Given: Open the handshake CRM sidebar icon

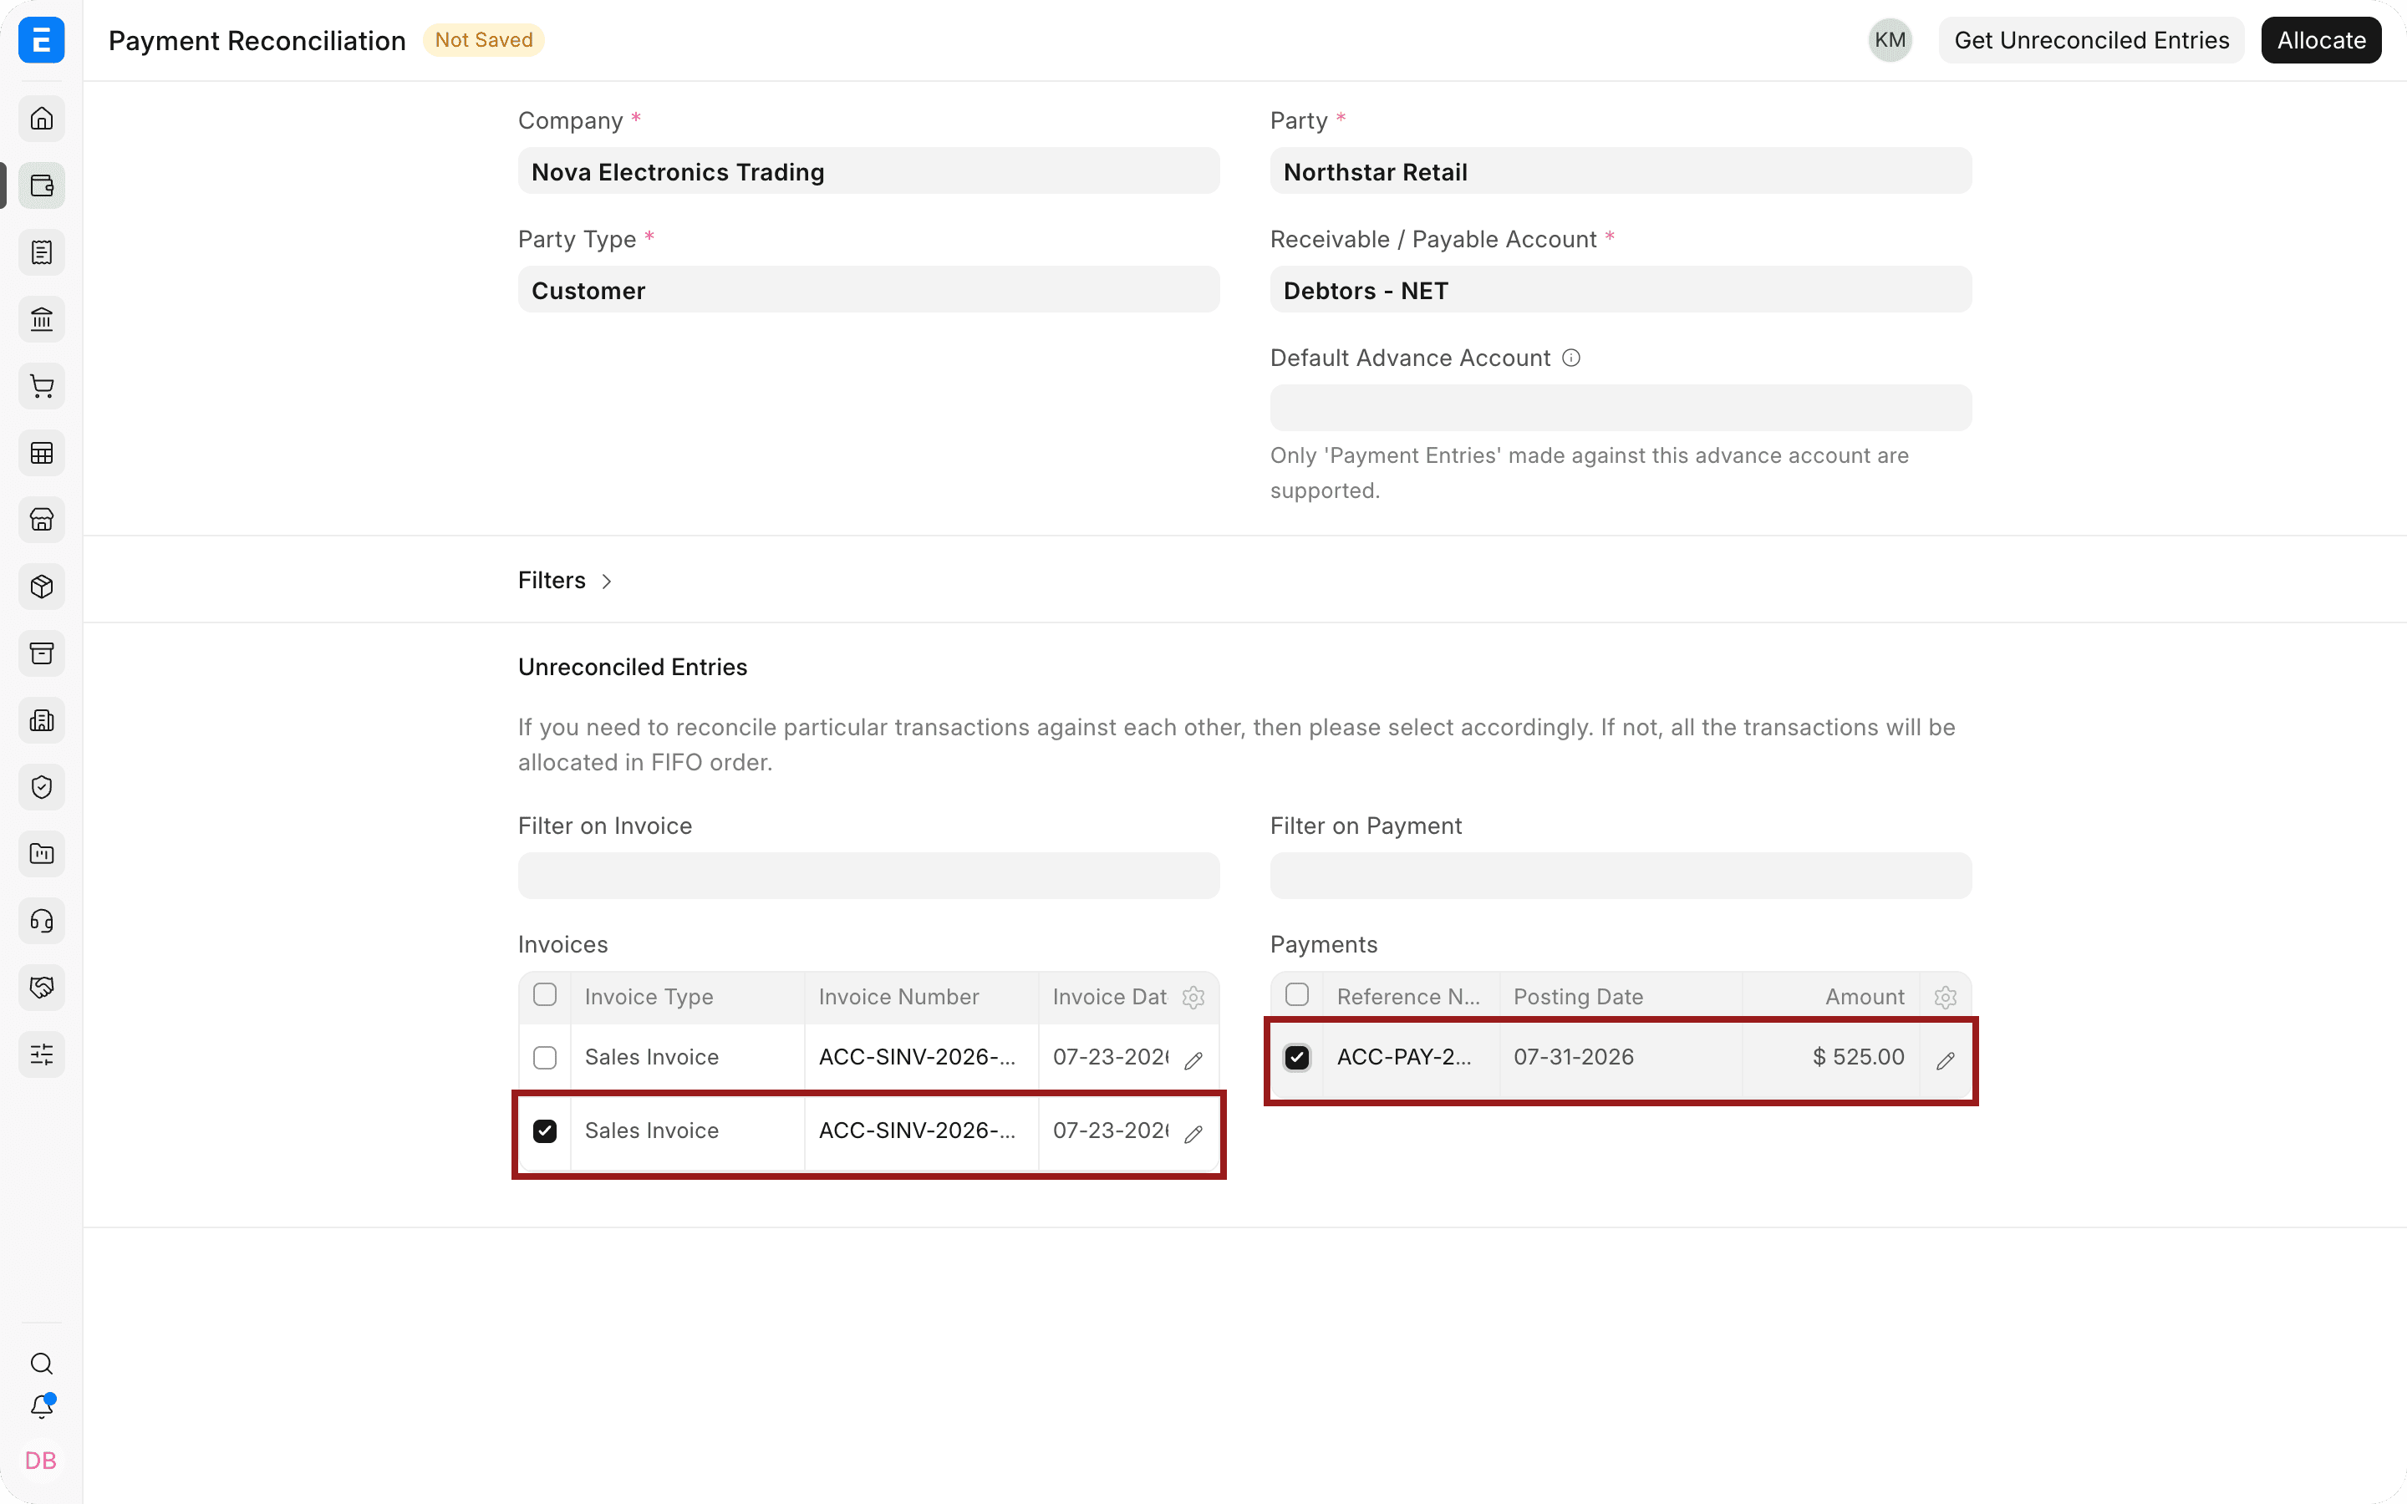Looking at the screenshot, I should (42, 987).
